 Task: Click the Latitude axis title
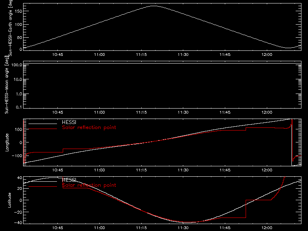pos(9,200)
